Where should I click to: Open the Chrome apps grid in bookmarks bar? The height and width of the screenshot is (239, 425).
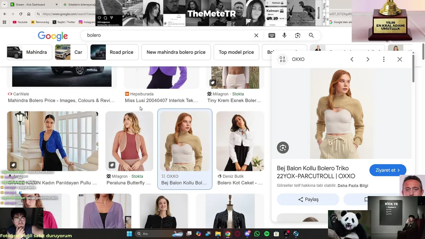point(4,22)
